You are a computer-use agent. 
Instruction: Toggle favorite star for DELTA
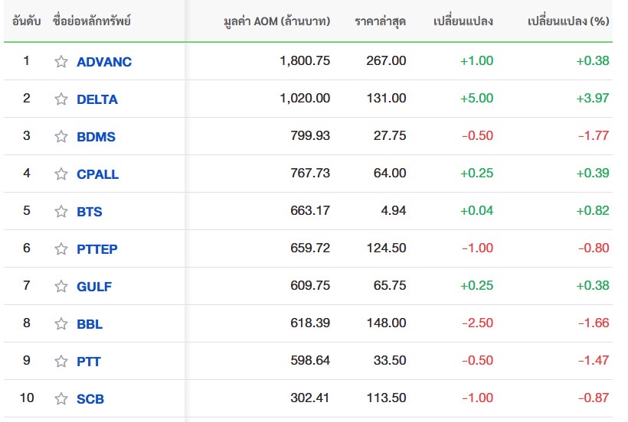(x=61, y=99)
